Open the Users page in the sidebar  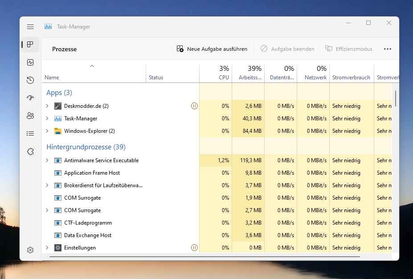click(x=30, y=116)
